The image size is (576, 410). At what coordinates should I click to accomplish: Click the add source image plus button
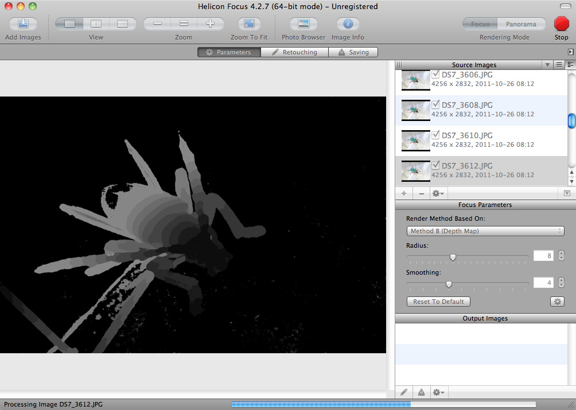(404, 194)
